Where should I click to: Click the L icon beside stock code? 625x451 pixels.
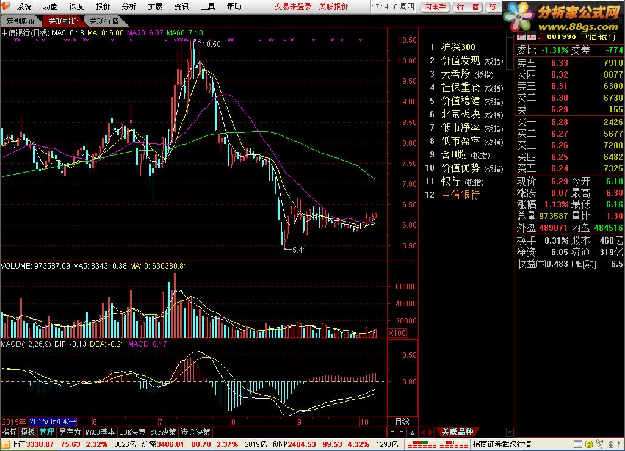click(532, 37)
